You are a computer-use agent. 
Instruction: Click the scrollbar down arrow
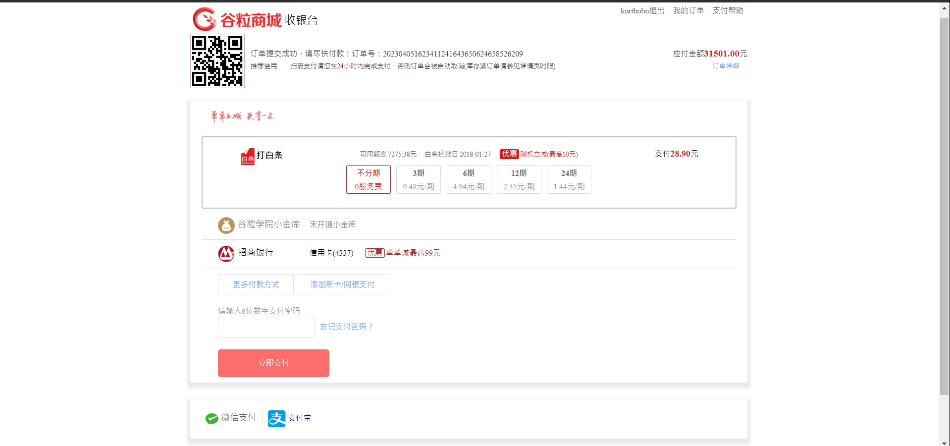(945, 443)
